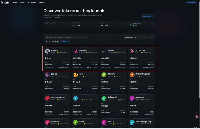Open the Alex Mccurry's dog token name
The width and height of the screenshot is (200, 129).
tap(143, 122)
